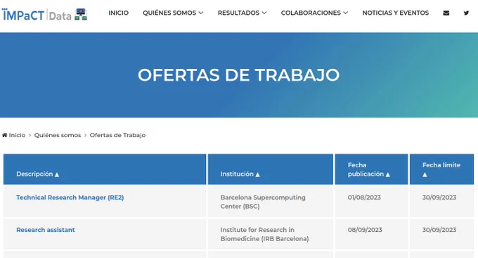This screenshot has height=258, width=478.
Task: Select deadline 30/09/2023 in Technical Research row
Action: [439, 198]
